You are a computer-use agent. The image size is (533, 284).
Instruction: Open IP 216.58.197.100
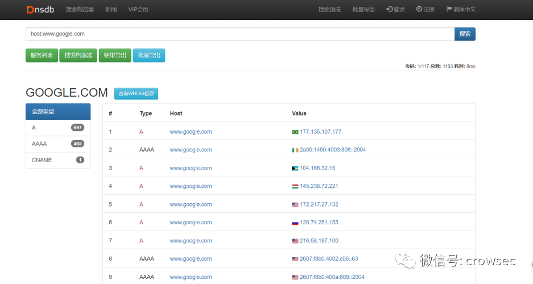[319, 241]
